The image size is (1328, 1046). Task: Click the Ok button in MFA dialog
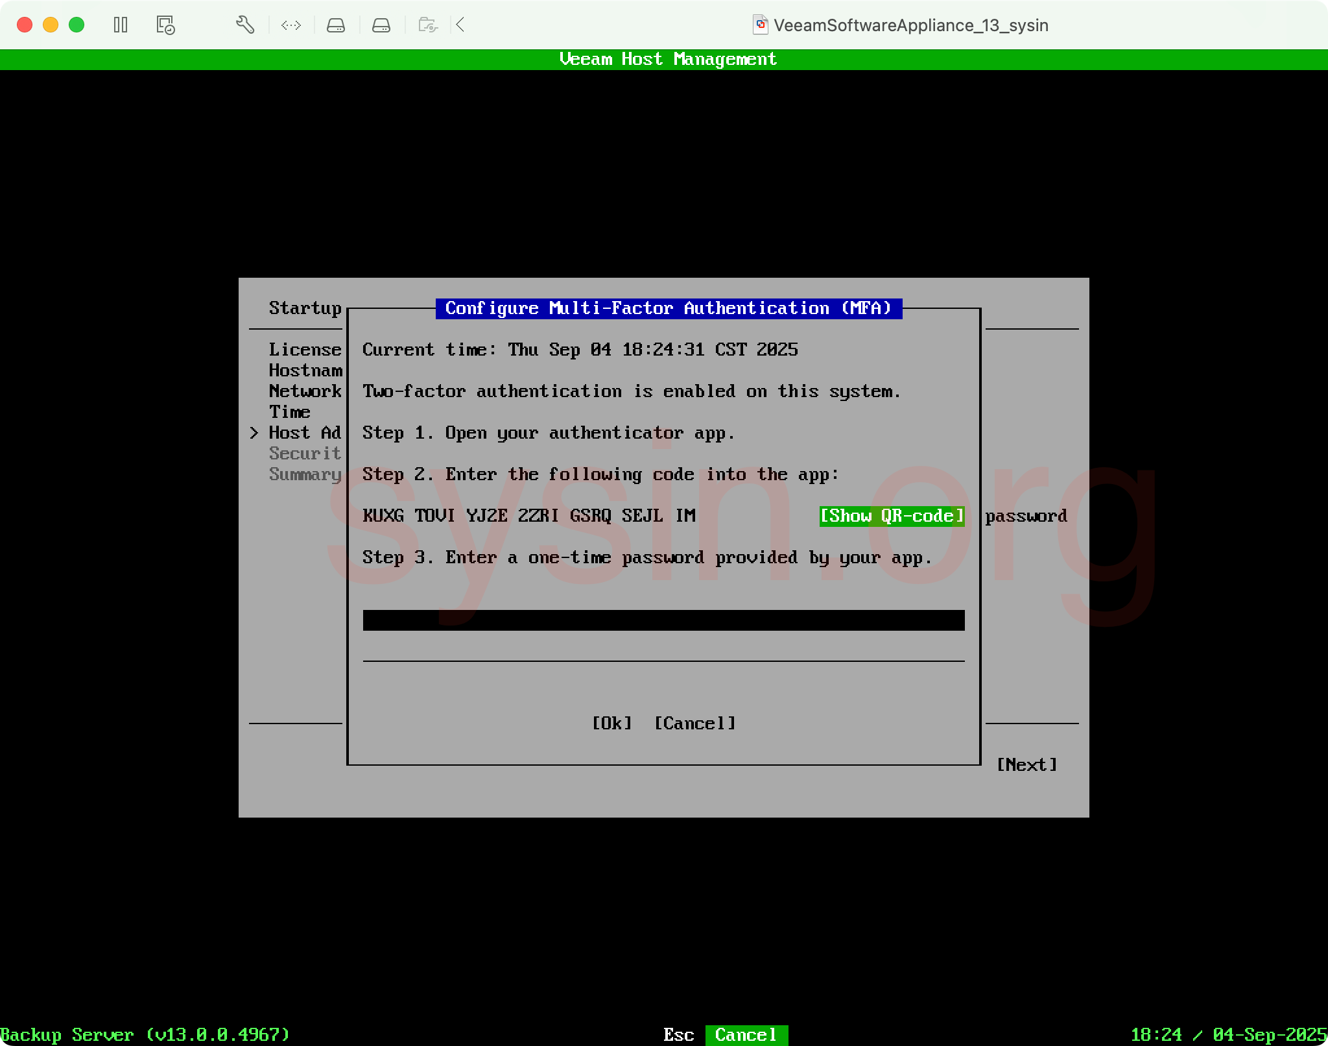(x=611, y=724)
